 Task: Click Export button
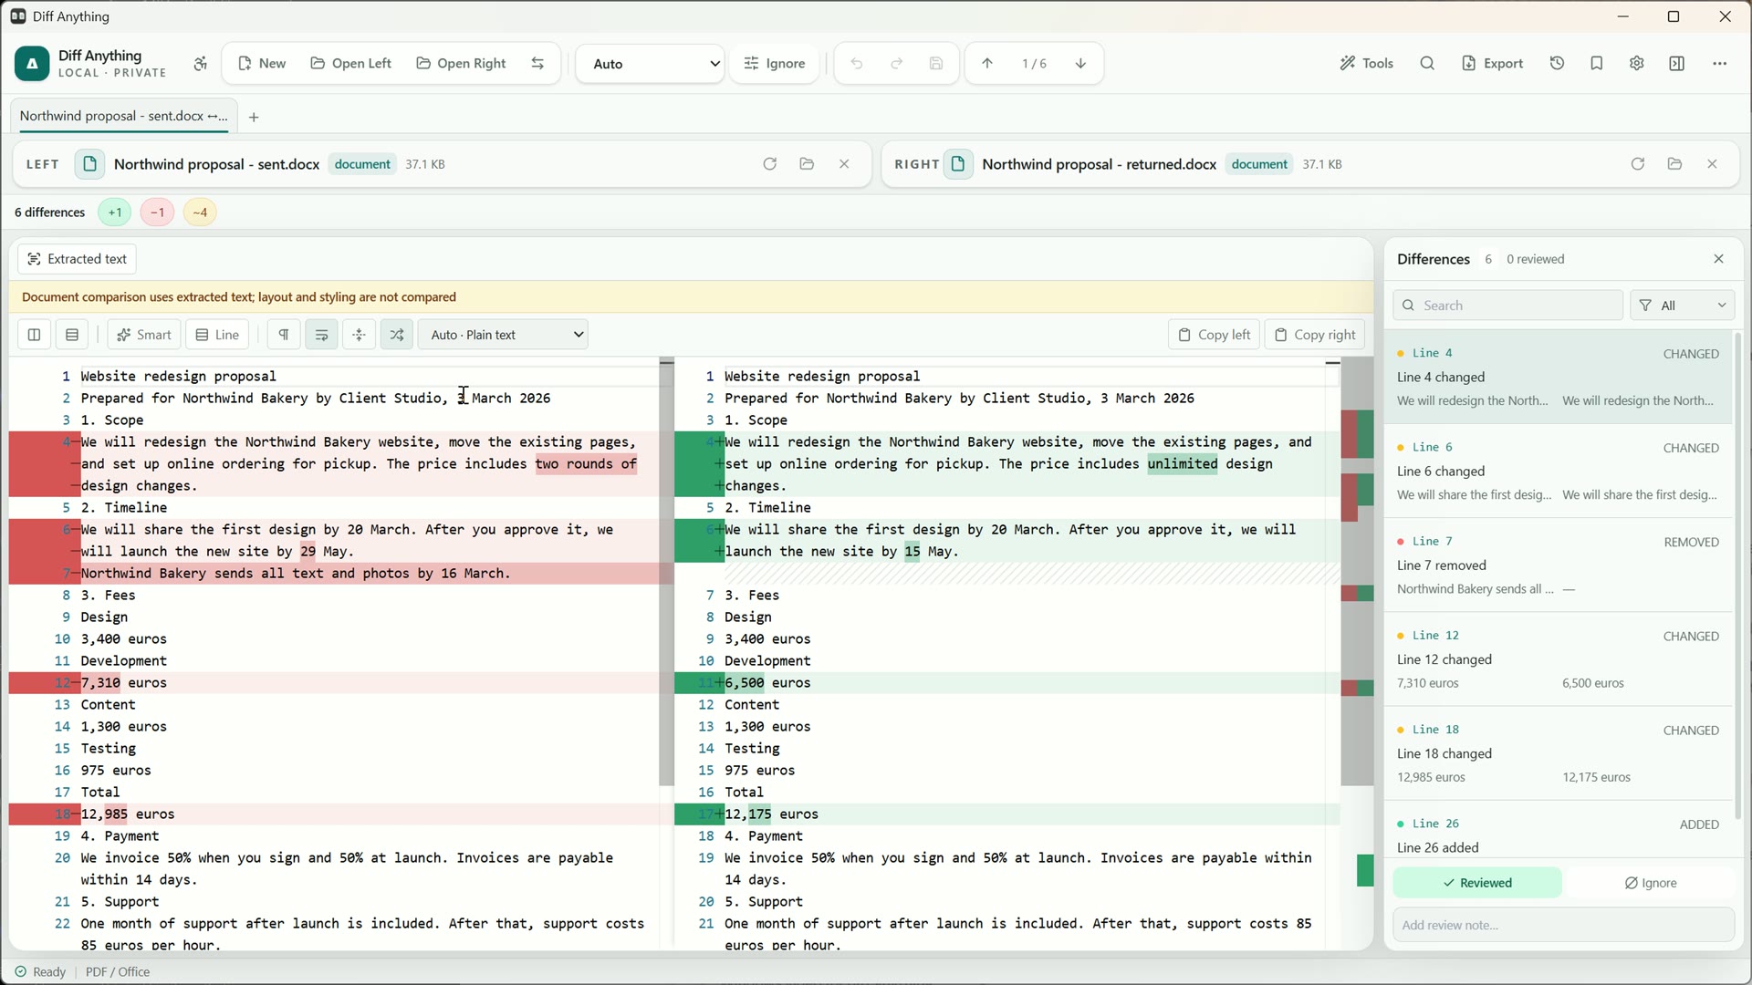pyautogui.click(x=1492, y=64)
